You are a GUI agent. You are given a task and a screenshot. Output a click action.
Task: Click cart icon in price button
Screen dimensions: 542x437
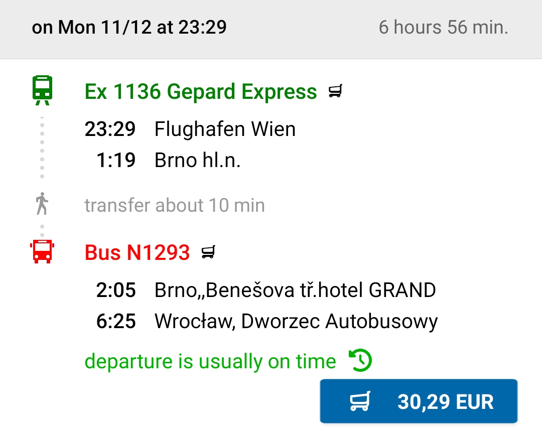[360, 401]
